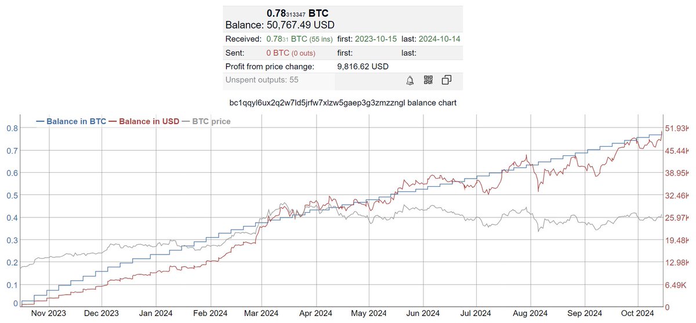Click the 25.97K right axis label
696x323 pixels.
677,217
